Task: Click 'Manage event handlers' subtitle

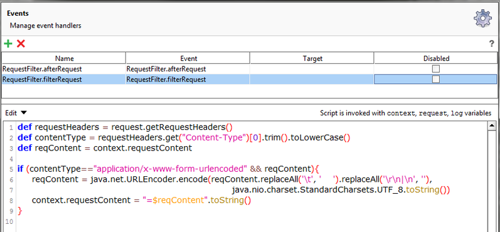Action: tap(45, 26)
